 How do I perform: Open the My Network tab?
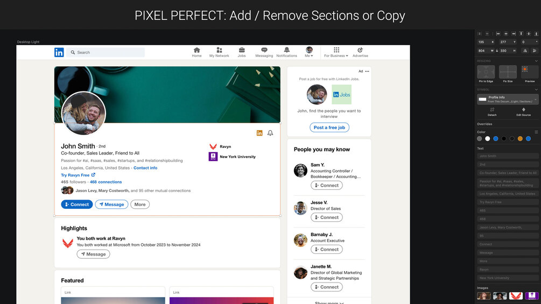(219, 52)
